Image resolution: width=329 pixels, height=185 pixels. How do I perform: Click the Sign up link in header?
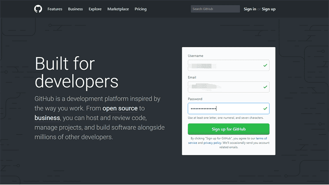(269, 9)
